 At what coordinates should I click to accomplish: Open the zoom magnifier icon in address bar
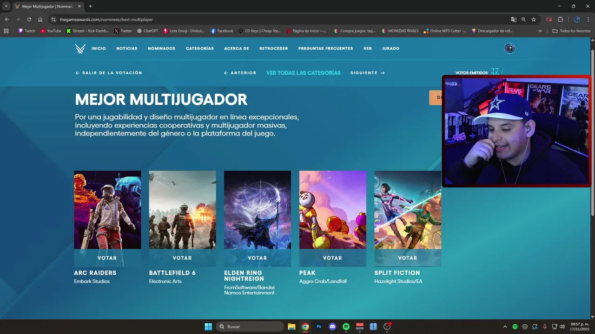point(523,19)
